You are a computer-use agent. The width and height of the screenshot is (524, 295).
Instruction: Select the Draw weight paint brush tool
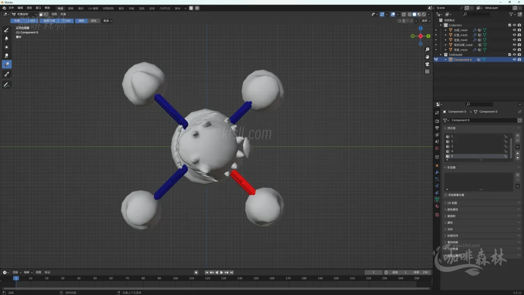[x=7, y=30]
